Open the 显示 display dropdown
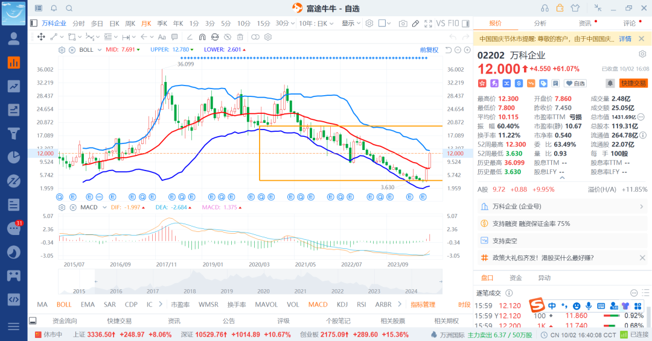652x341 pixels. (351, 23)
